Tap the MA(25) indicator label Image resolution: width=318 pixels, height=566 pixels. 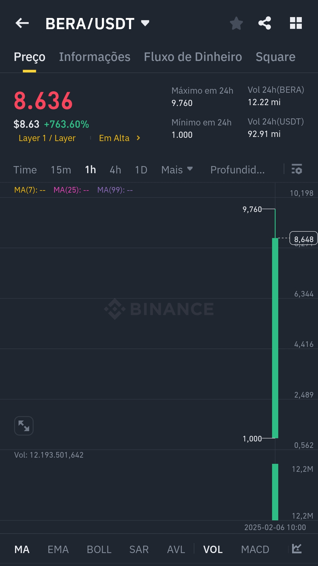71,190
